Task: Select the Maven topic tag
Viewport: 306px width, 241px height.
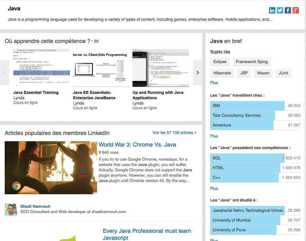Action: click(x=263, y=73)
